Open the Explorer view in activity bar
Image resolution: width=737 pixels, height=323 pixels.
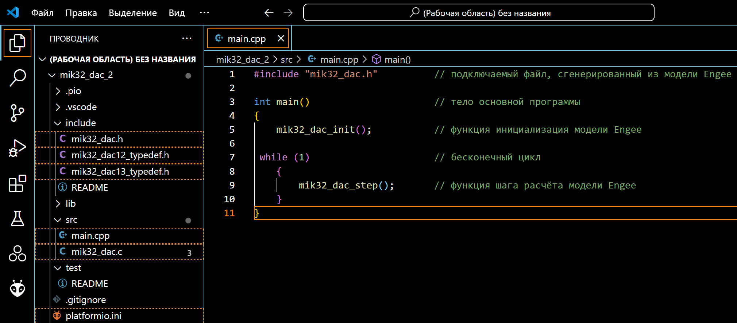coord(17,43)
